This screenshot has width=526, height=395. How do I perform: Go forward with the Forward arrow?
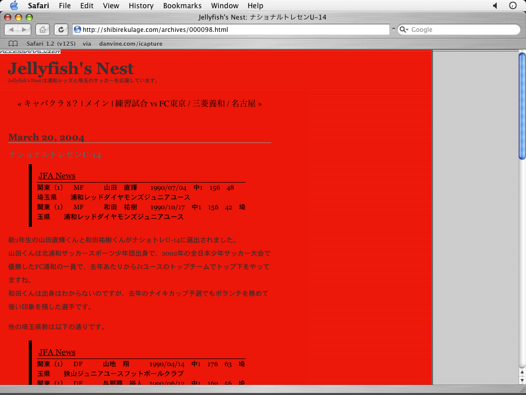click(x=25, y=29)
